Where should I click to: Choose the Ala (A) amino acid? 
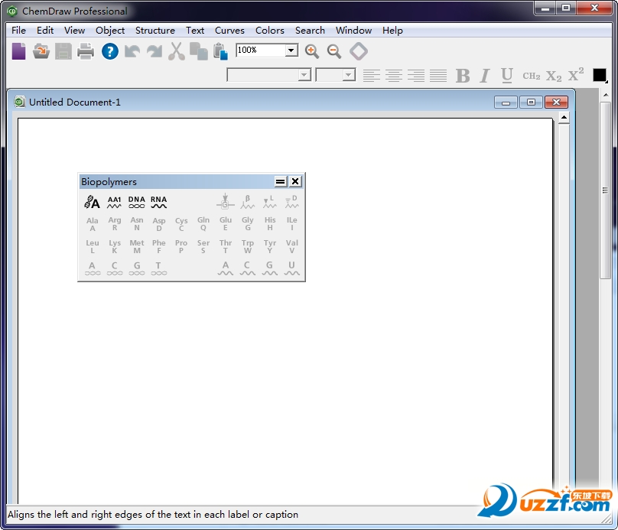93,224
